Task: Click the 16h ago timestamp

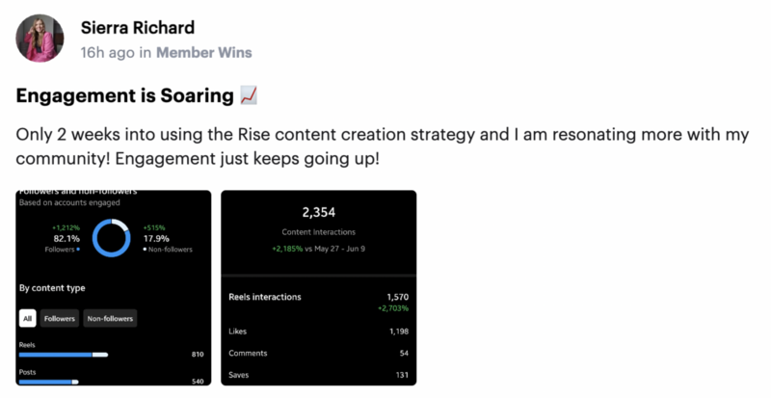Action: [107, 53]
